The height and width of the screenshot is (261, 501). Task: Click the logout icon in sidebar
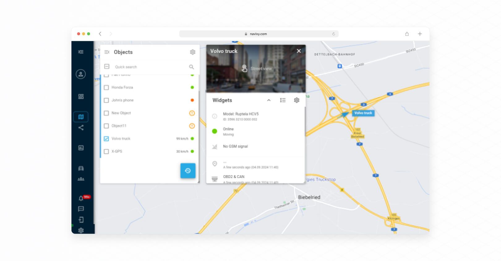tap(81, 220)
